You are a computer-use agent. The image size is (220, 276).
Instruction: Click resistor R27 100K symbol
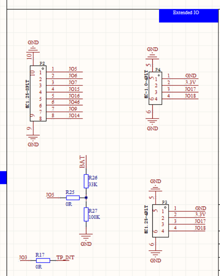[86, 214]
